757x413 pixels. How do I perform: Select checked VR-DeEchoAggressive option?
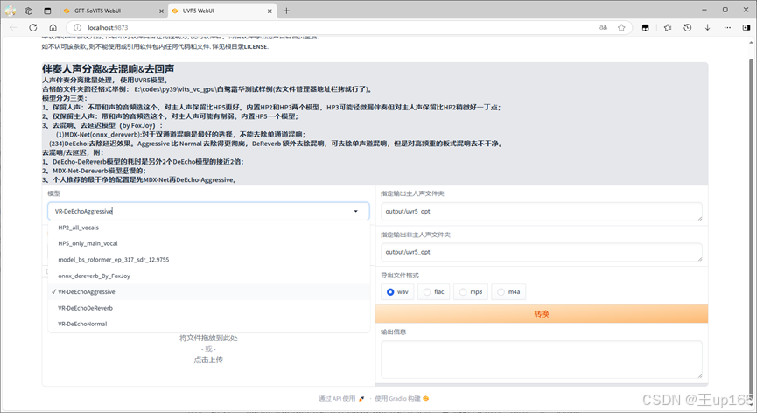coord(209,292)
